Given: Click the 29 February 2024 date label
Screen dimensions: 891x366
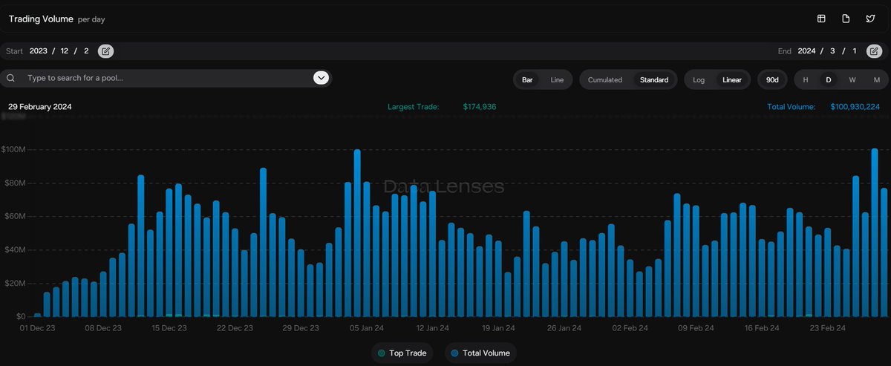Looking at the screenshot, I should [40, 107].
